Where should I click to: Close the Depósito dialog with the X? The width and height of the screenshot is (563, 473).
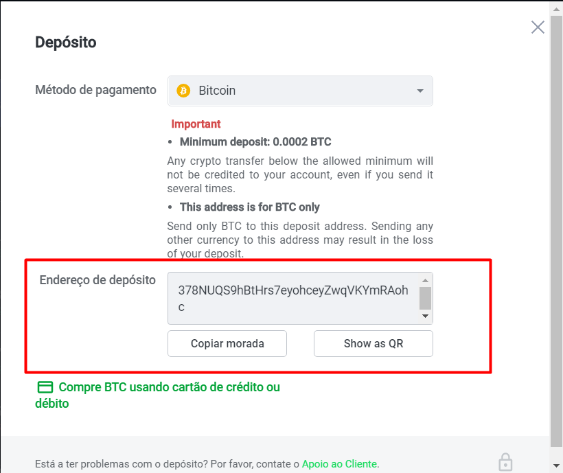tap(538, 27)
